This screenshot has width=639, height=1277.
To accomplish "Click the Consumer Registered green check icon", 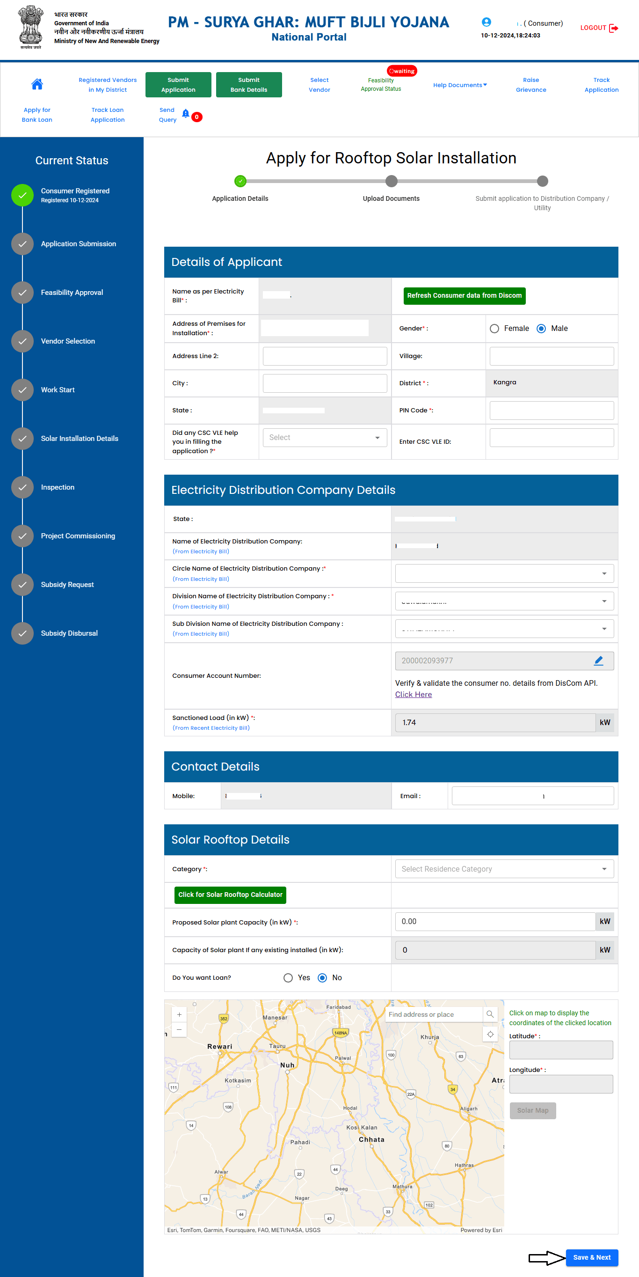I will coord(22,195).
